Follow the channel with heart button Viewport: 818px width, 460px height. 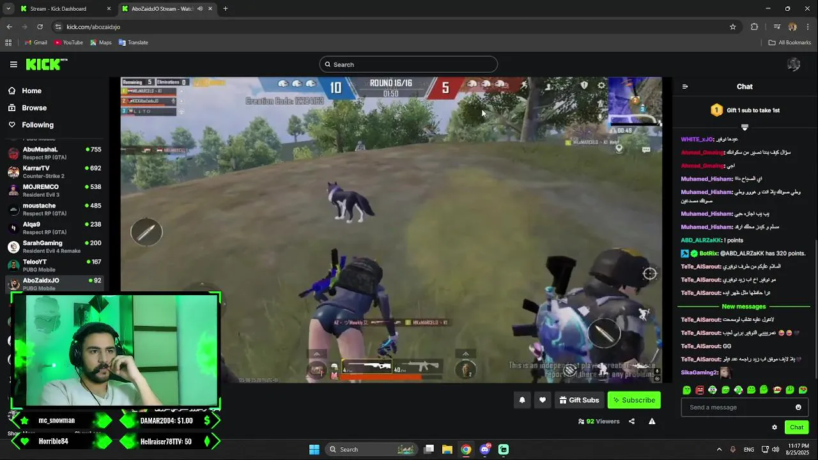coord(543,400)
